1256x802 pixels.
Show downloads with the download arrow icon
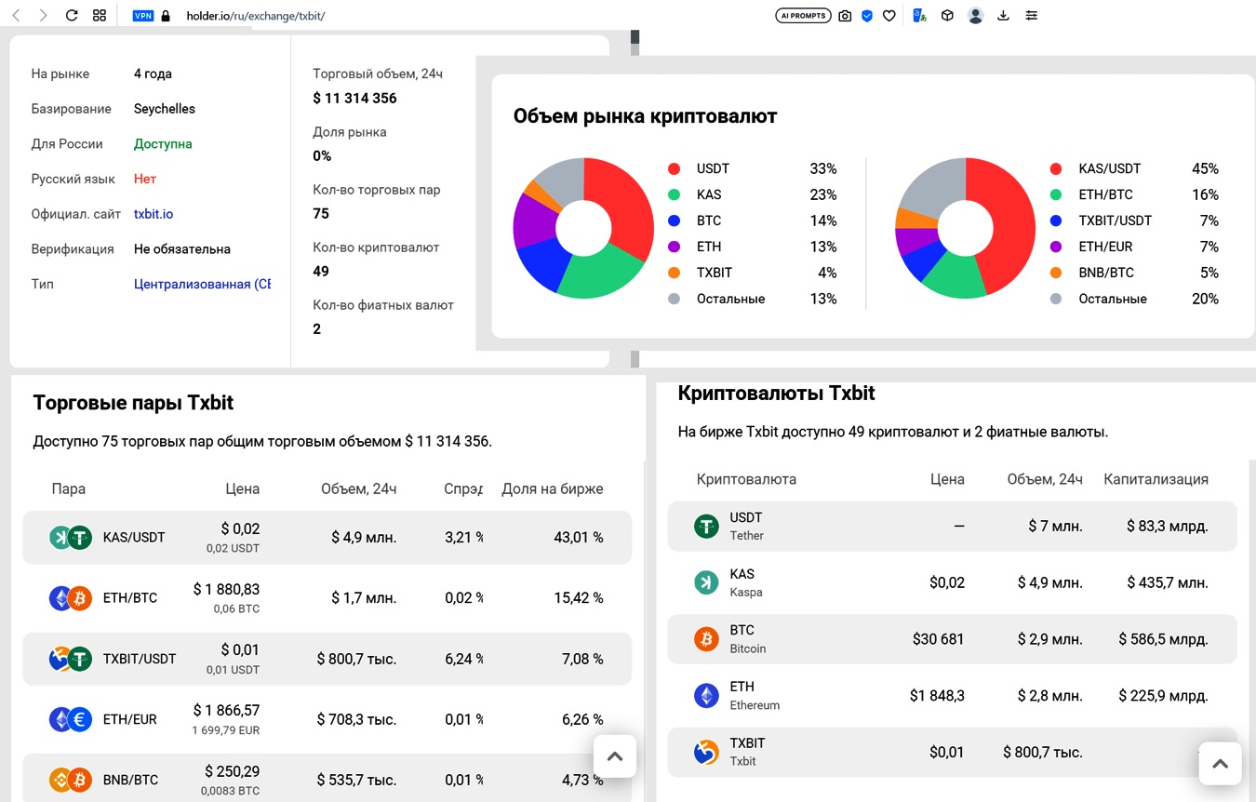point(1003,16)
